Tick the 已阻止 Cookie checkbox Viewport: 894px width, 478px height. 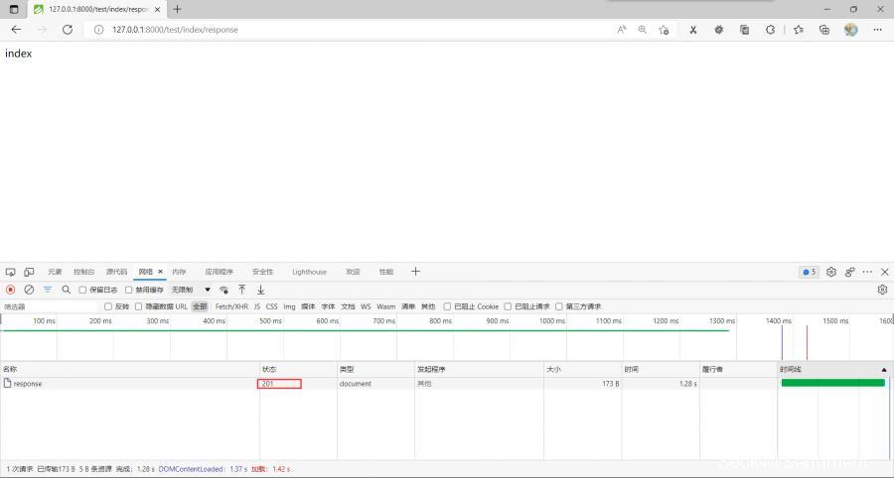[x=448, y=306]
